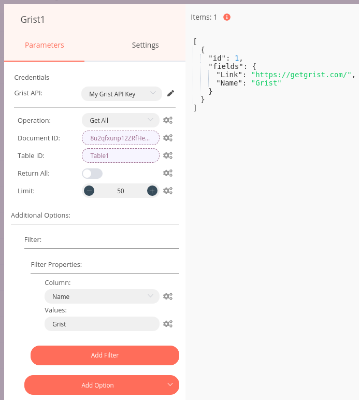Switch to the Settings tab
The image size is (359, 400).
(x=145, y=45)
